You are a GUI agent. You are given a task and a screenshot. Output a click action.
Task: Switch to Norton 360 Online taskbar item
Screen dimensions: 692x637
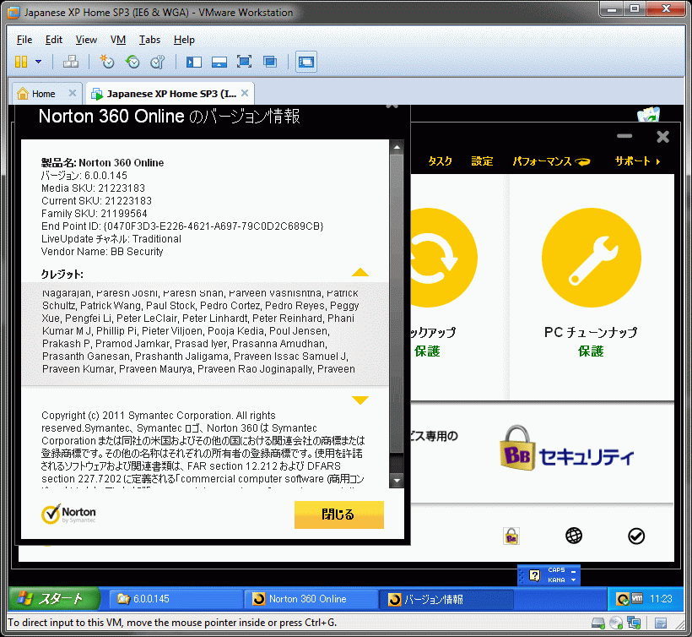point(311,599)
